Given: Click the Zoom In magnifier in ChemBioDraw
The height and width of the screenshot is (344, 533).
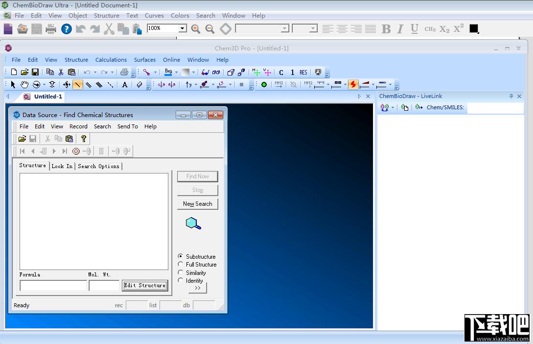Looking at the screenshot, I should tap(195, 29).
